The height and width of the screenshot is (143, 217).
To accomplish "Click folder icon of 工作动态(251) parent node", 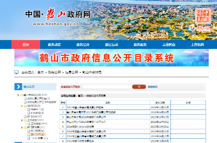I will coord(25,120).
